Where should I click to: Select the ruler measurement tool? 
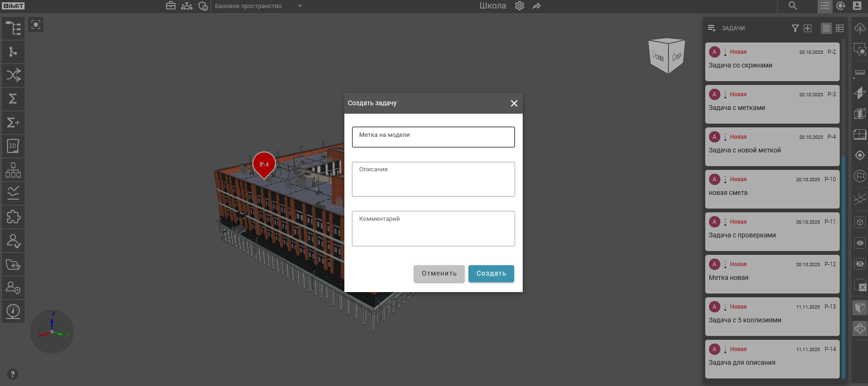tap(860, 73)
